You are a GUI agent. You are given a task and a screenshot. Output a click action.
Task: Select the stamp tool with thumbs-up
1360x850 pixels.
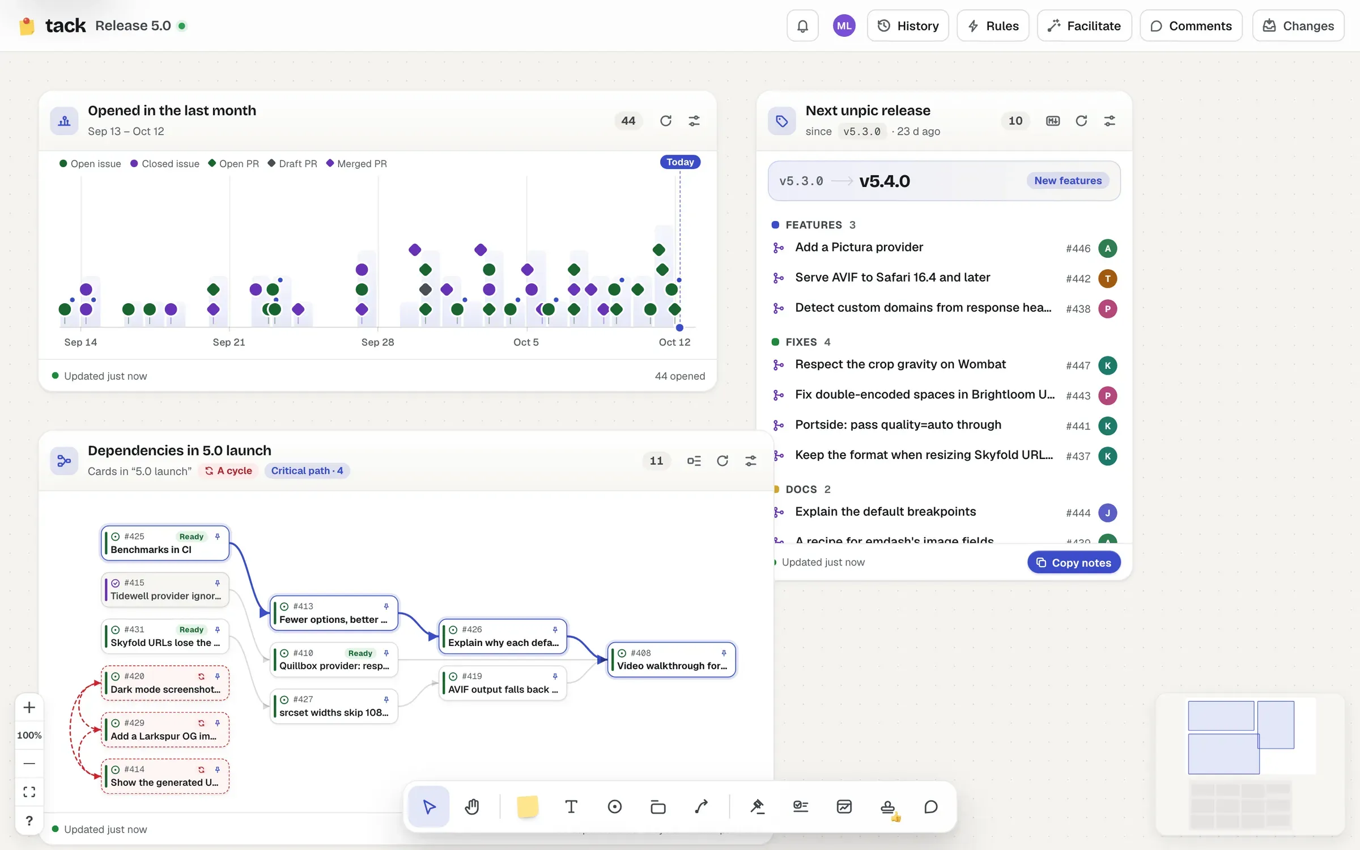click(x=888, y=807)
